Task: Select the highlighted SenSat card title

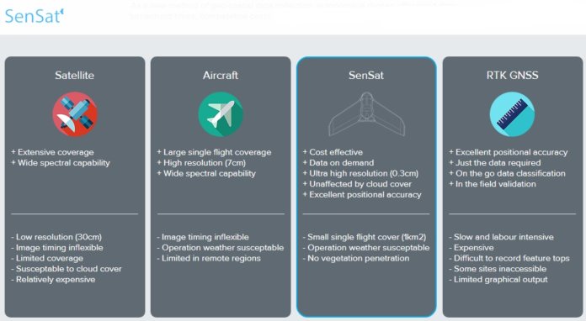Action: 366,76
